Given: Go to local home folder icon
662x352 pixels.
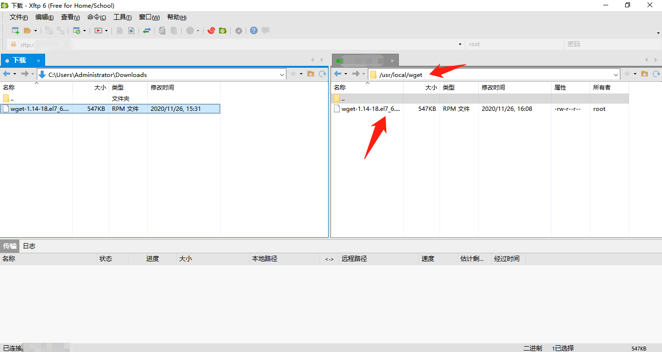Looking at the screenshot, I should click(x=310, y=74).
